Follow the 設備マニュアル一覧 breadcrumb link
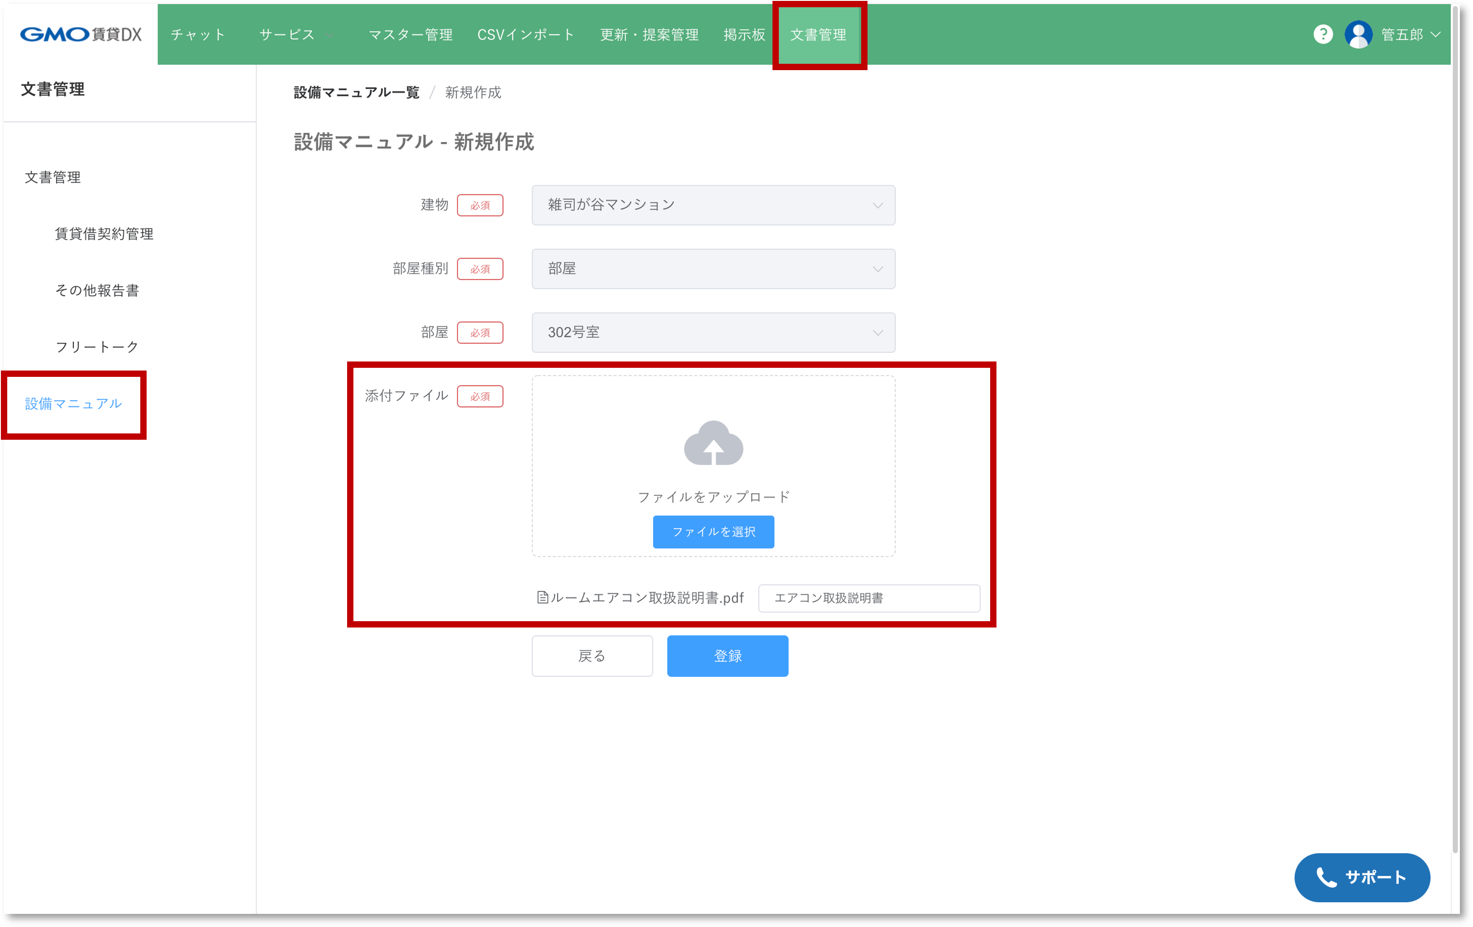1473x927 pixels. click(x=356, y=92)
